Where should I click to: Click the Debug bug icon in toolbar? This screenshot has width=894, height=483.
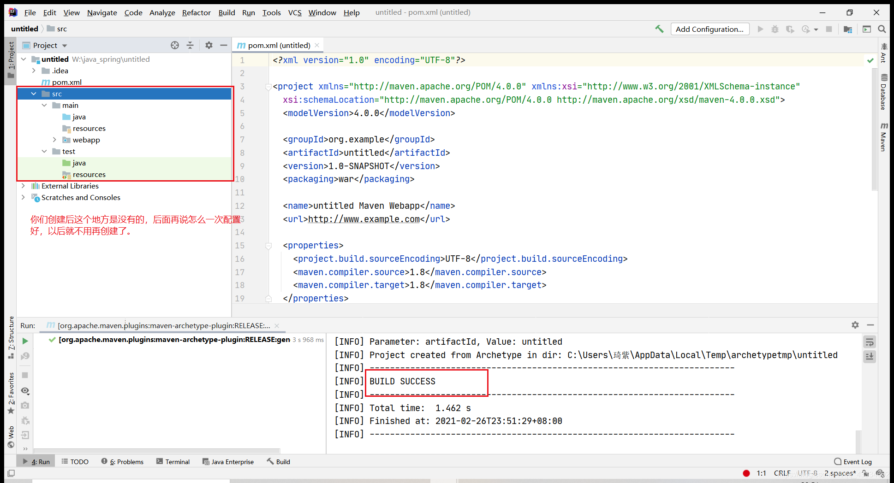coord(775,29)
